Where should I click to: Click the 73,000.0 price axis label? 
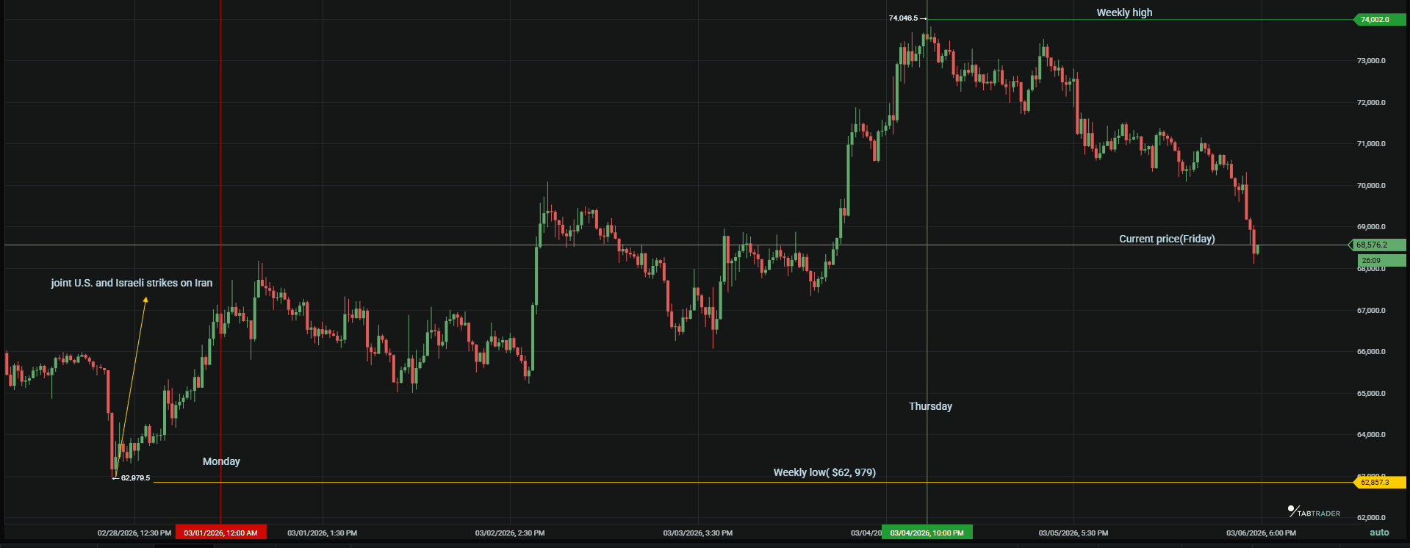point(1371,61)
